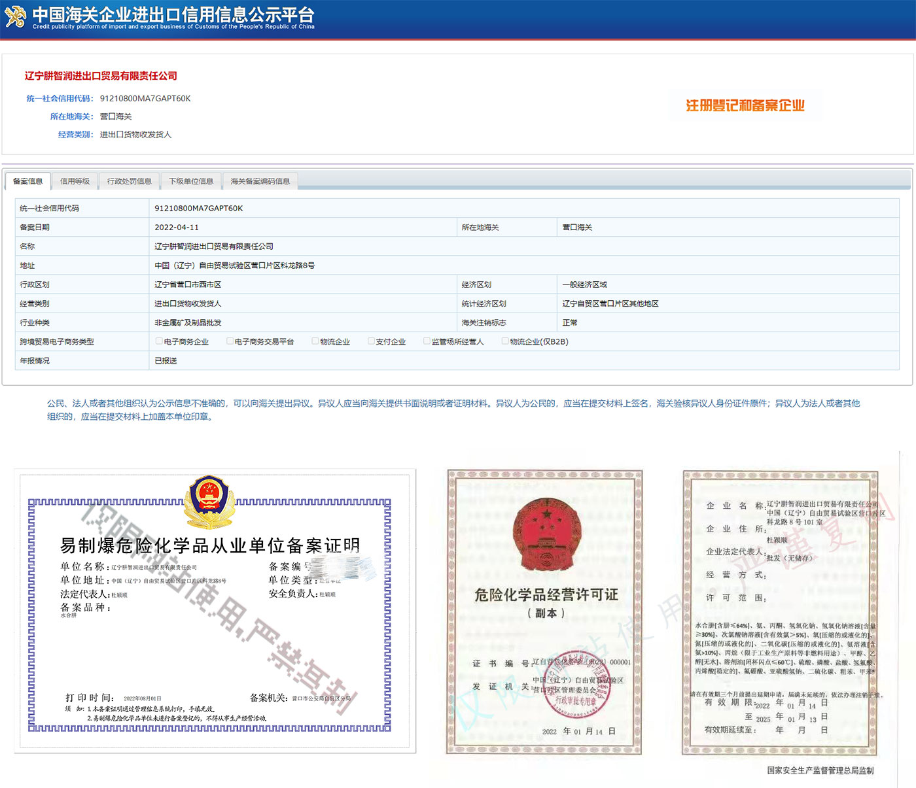Click the 辽宁自贸区营口片区其他地区 value
Viewport: 916px width, 788px height.
tap(611, 303)
